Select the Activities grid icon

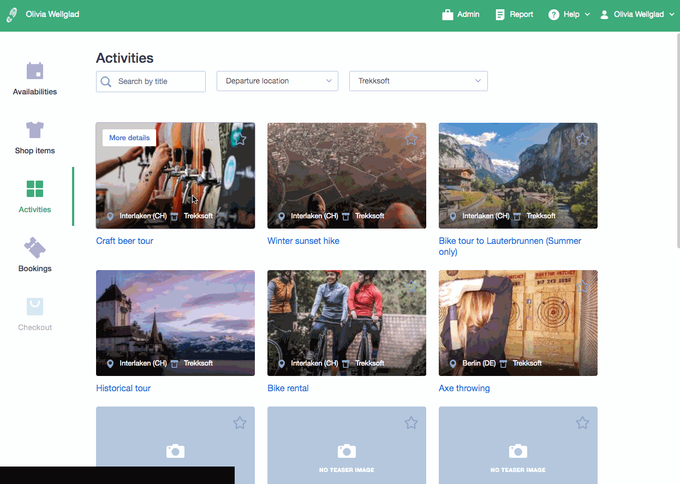pyautogui.click(x=35, y=189)
